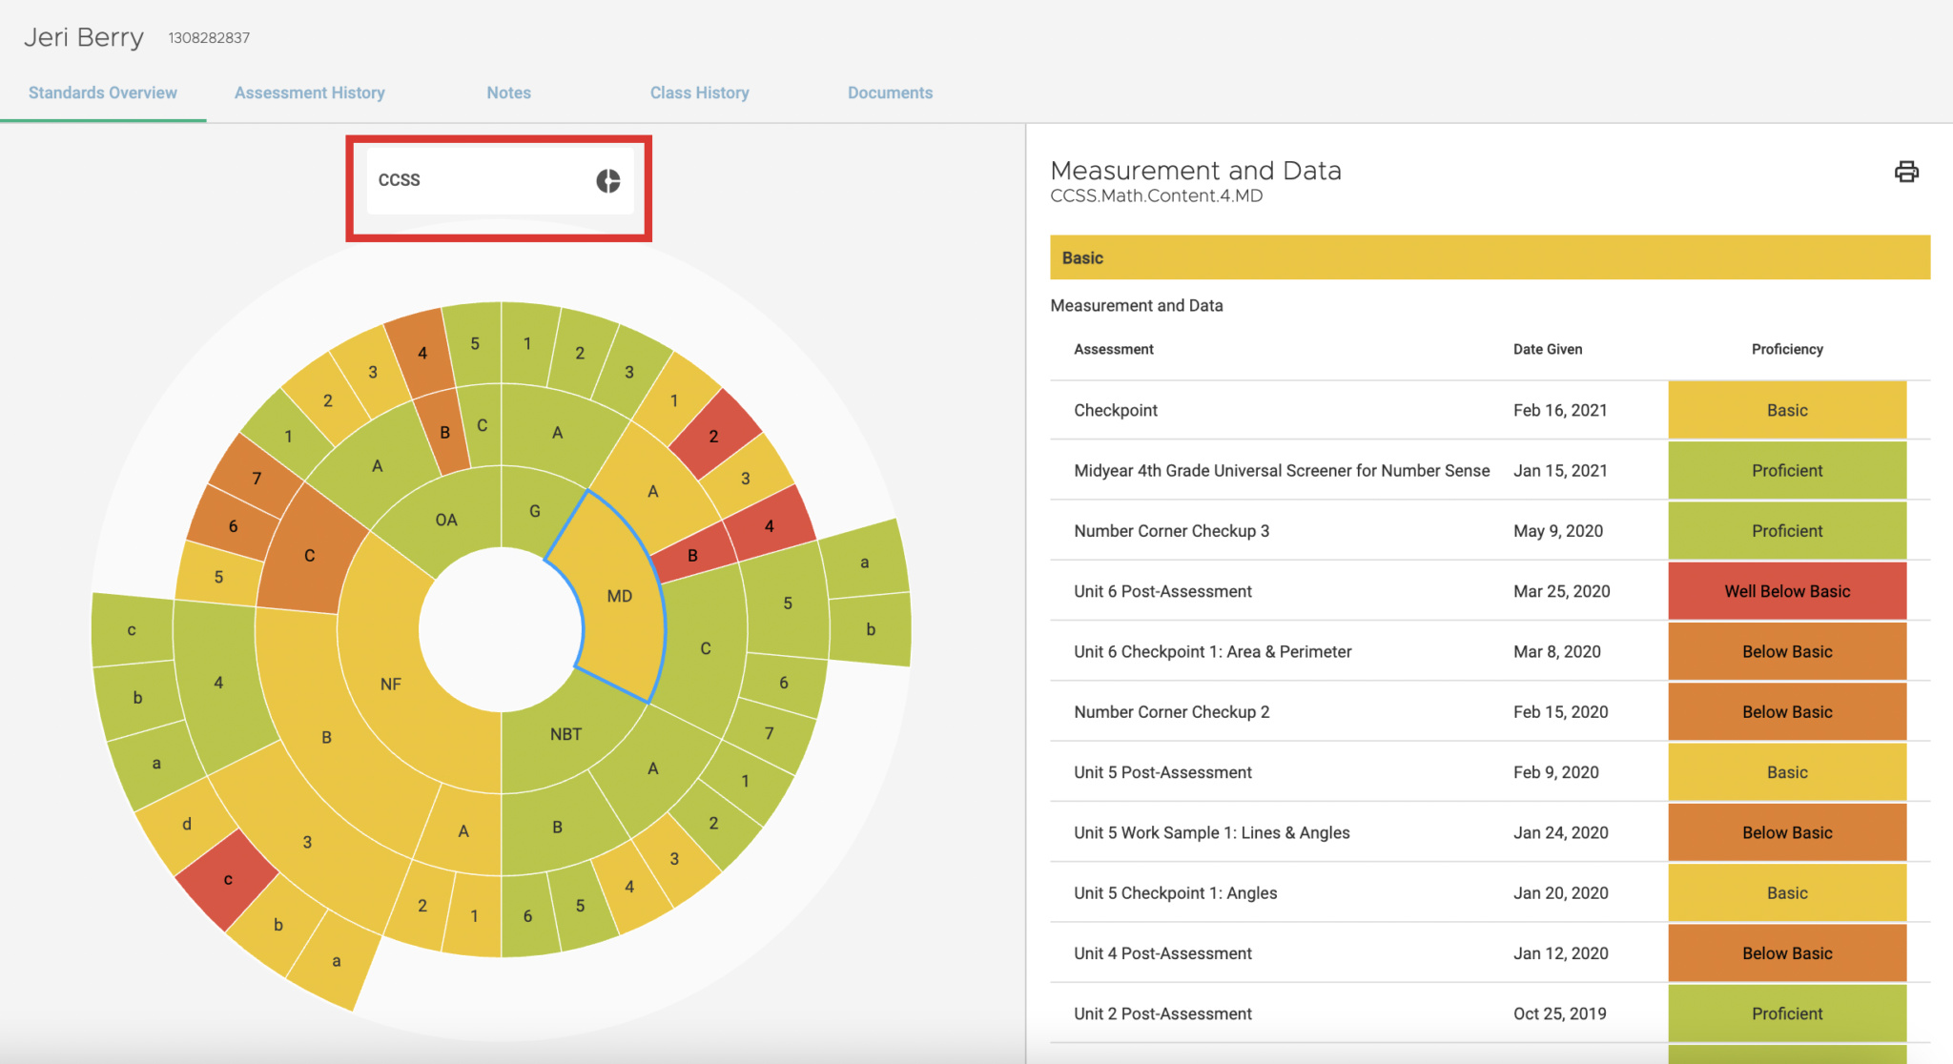Viewport: 1953px width, 1064px height.
Task: Select orange segment 6 on the chart's left
Action: coord(233,525)
